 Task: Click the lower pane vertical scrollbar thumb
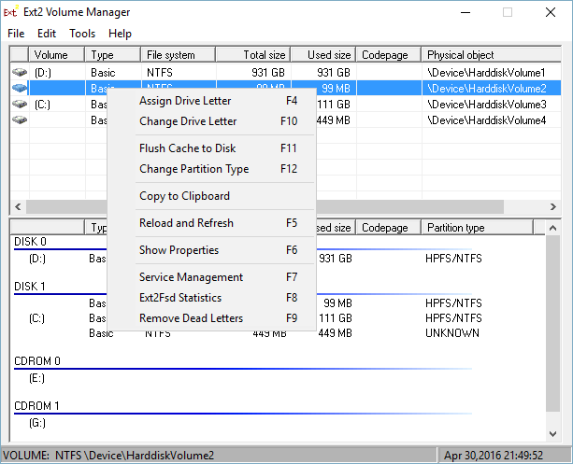pos(552,323)
